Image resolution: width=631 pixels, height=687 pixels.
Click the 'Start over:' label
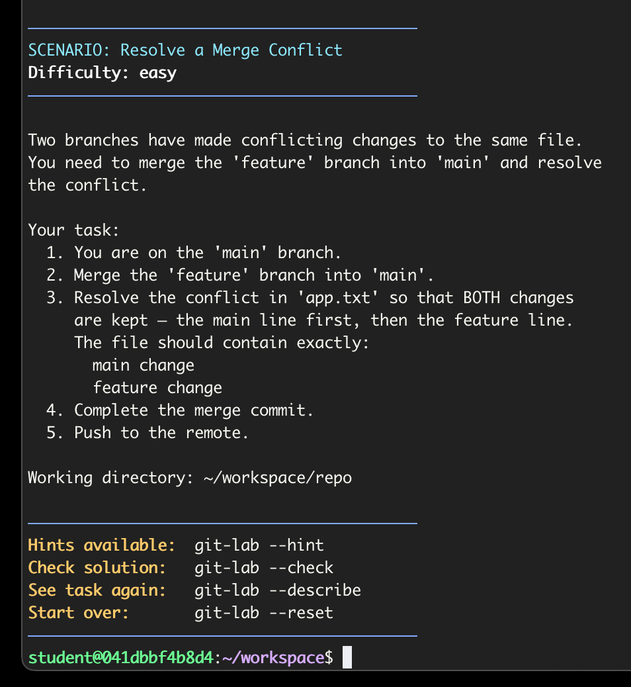(x=78, y=613)
